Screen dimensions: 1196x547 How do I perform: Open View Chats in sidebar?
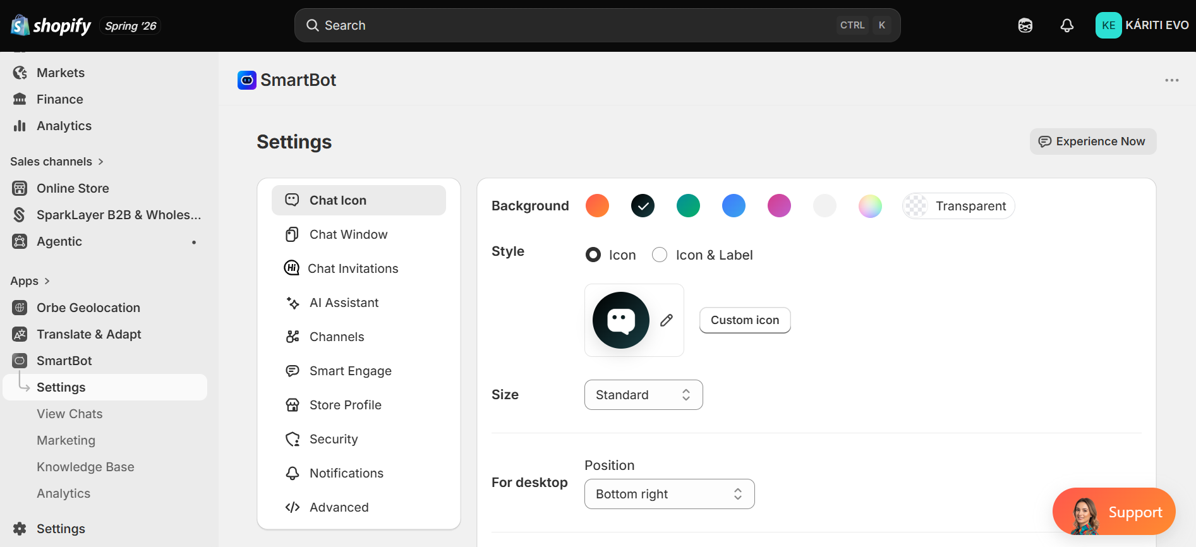pos(69,414)
